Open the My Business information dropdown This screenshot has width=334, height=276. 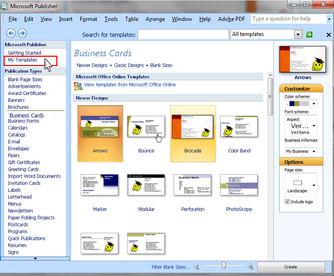[314, 152]
